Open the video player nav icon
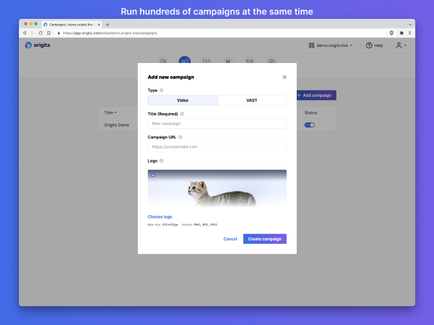Screen dimensions: 434x325 (x=206, y=61)
